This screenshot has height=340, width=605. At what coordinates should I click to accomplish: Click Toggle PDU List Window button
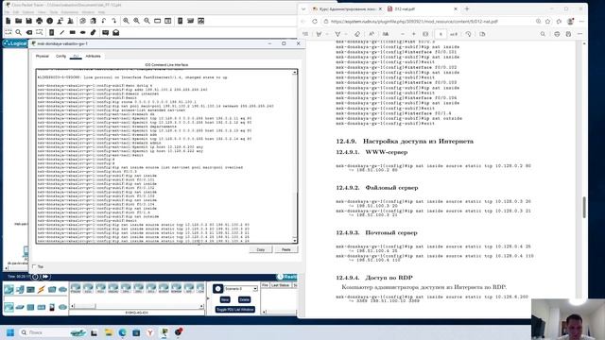point(235,310)
